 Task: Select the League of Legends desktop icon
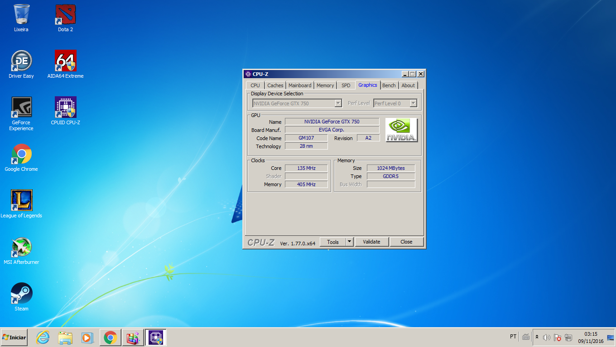coord(21,204)
